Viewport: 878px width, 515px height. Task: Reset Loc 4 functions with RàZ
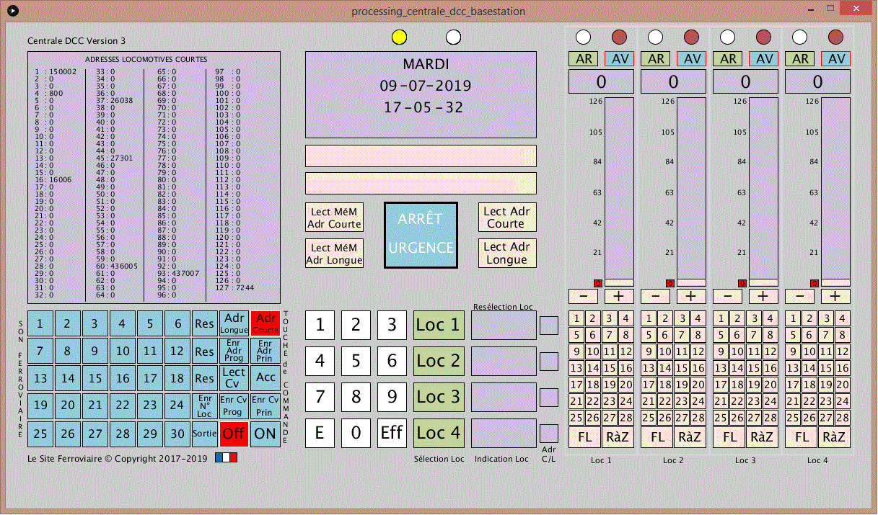coord(835,437)
